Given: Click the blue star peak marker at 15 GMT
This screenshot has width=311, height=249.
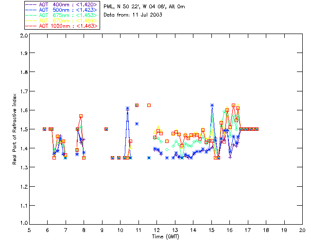Looking at the screenshot, I should pyautogui.click(x=212, y=105).
